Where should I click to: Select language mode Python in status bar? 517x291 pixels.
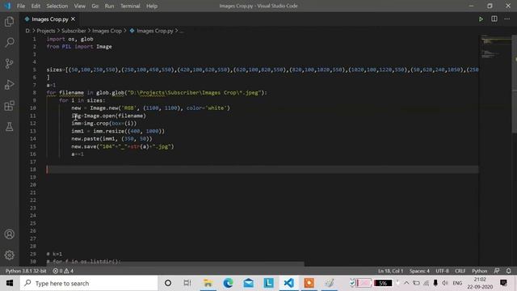click(x=479, y=271)
